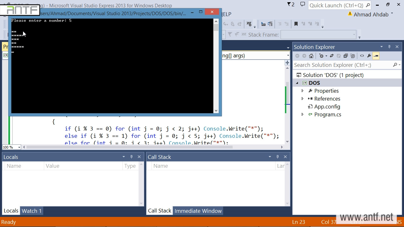404x227 pixels.
Task: Open the Ahmad Ahdab account menu
Action: (x=371, y=15)
